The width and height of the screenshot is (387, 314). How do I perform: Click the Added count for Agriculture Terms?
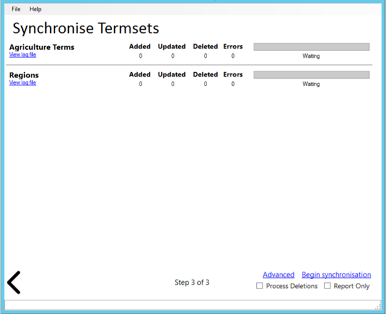click(x=140, y=56)
